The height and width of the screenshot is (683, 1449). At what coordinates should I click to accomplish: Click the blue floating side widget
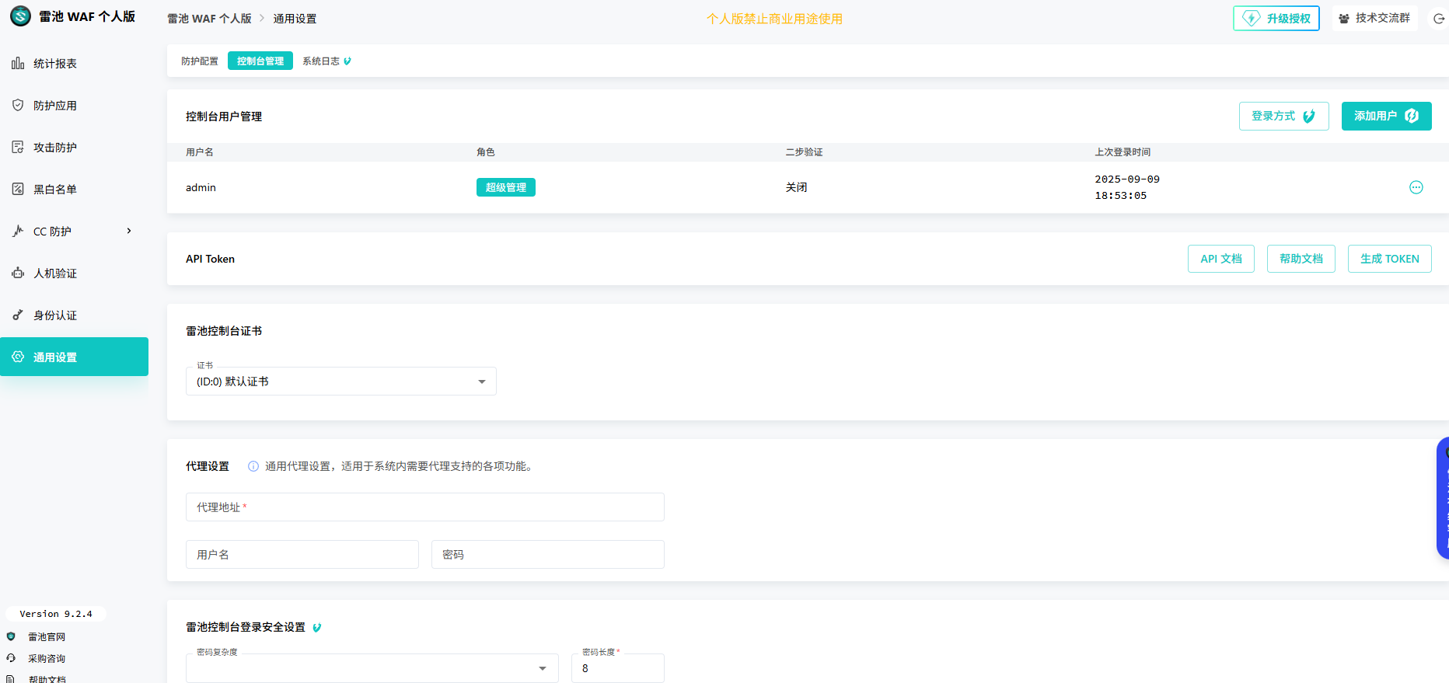(x=1443, y=498)
